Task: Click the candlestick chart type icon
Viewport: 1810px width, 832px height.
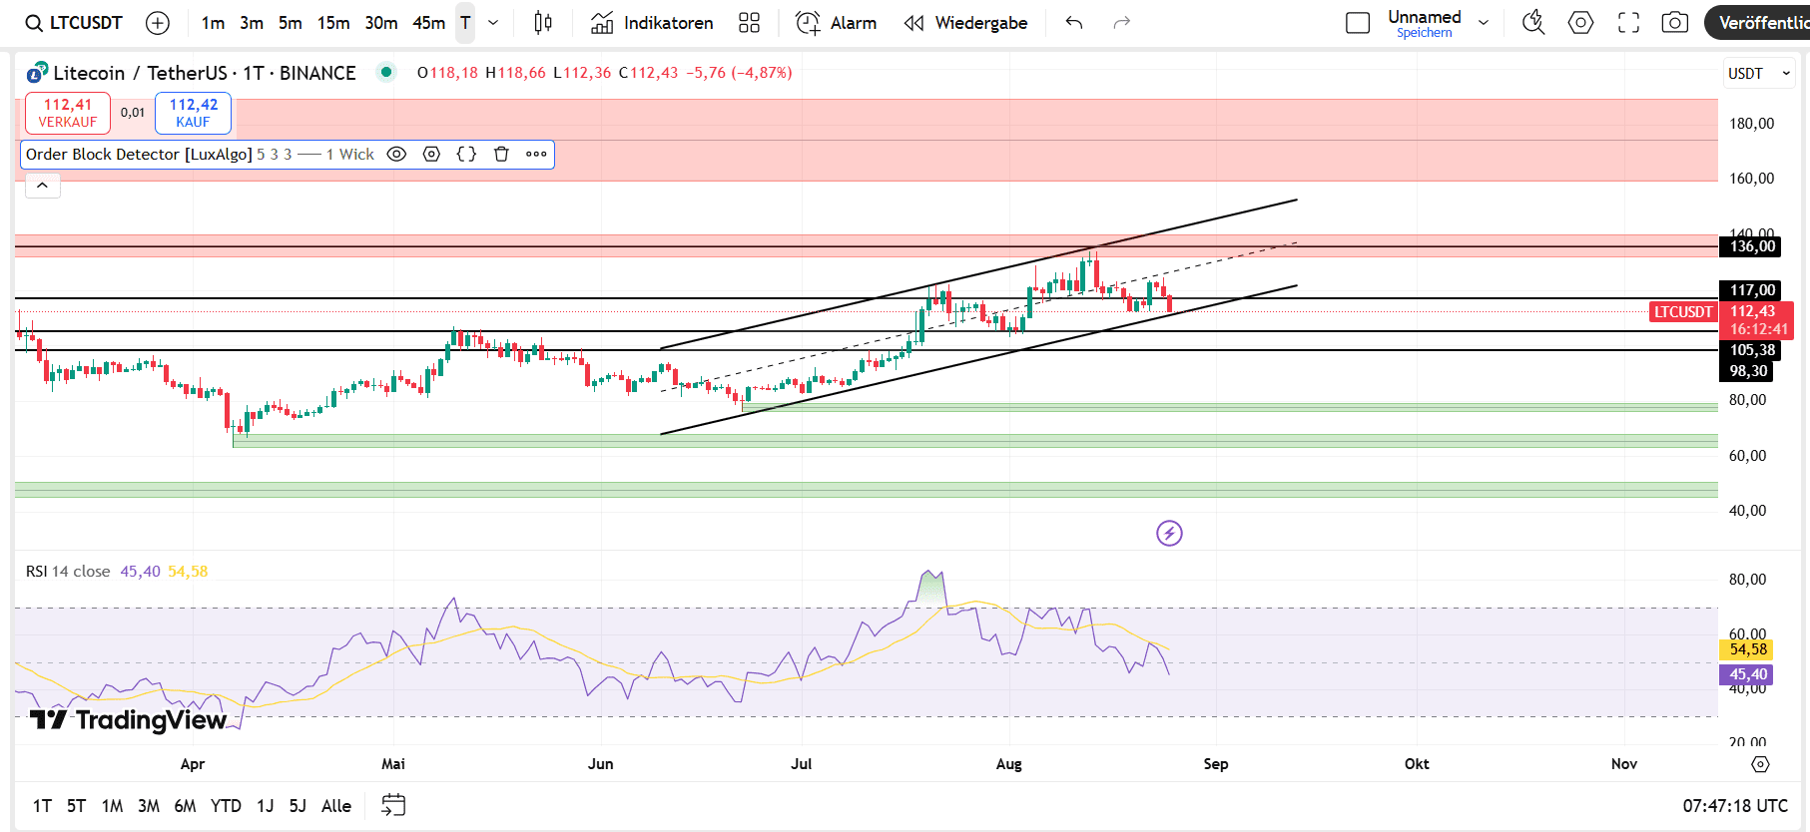Action: coord(543,23)
